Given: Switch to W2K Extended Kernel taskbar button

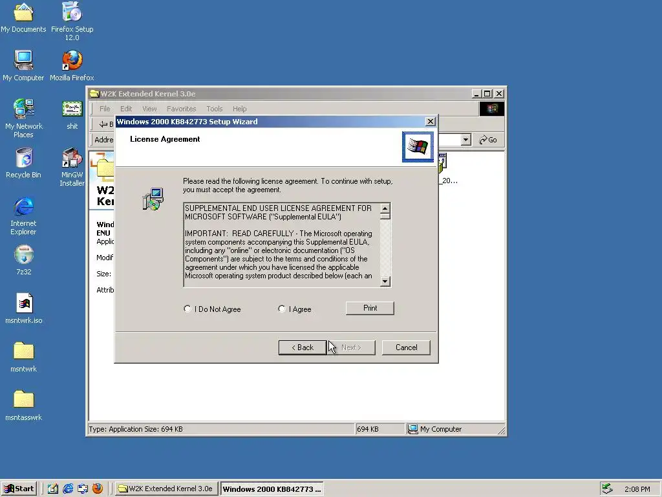Looking at the screenshot, I should pos(166,489).
